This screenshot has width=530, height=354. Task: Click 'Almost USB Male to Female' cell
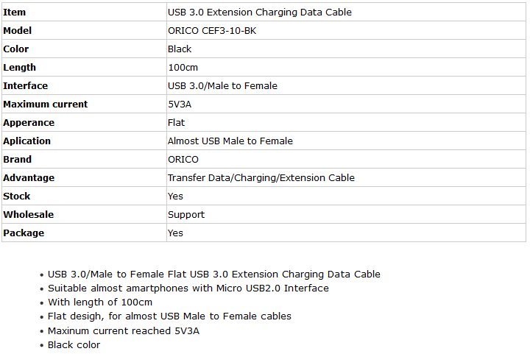tap(230, 141)
